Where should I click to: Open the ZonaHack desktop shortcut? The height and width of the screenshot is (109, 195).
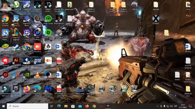(48, 48)
